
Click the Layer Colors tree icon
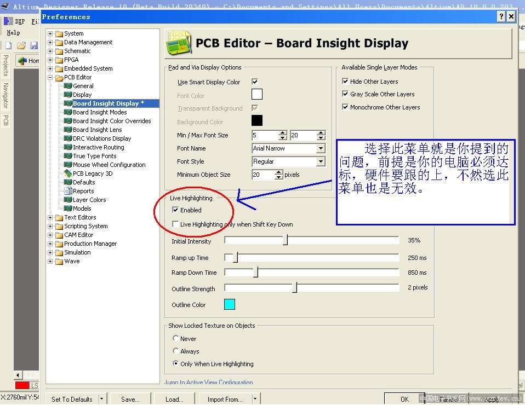click(x=68, y=200)
